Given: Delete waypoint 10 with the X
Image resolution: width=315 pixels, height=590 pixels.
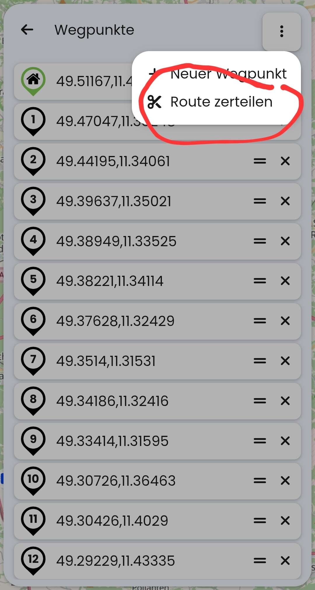Looking at the screenshot, I should click(x=285, y=481).
